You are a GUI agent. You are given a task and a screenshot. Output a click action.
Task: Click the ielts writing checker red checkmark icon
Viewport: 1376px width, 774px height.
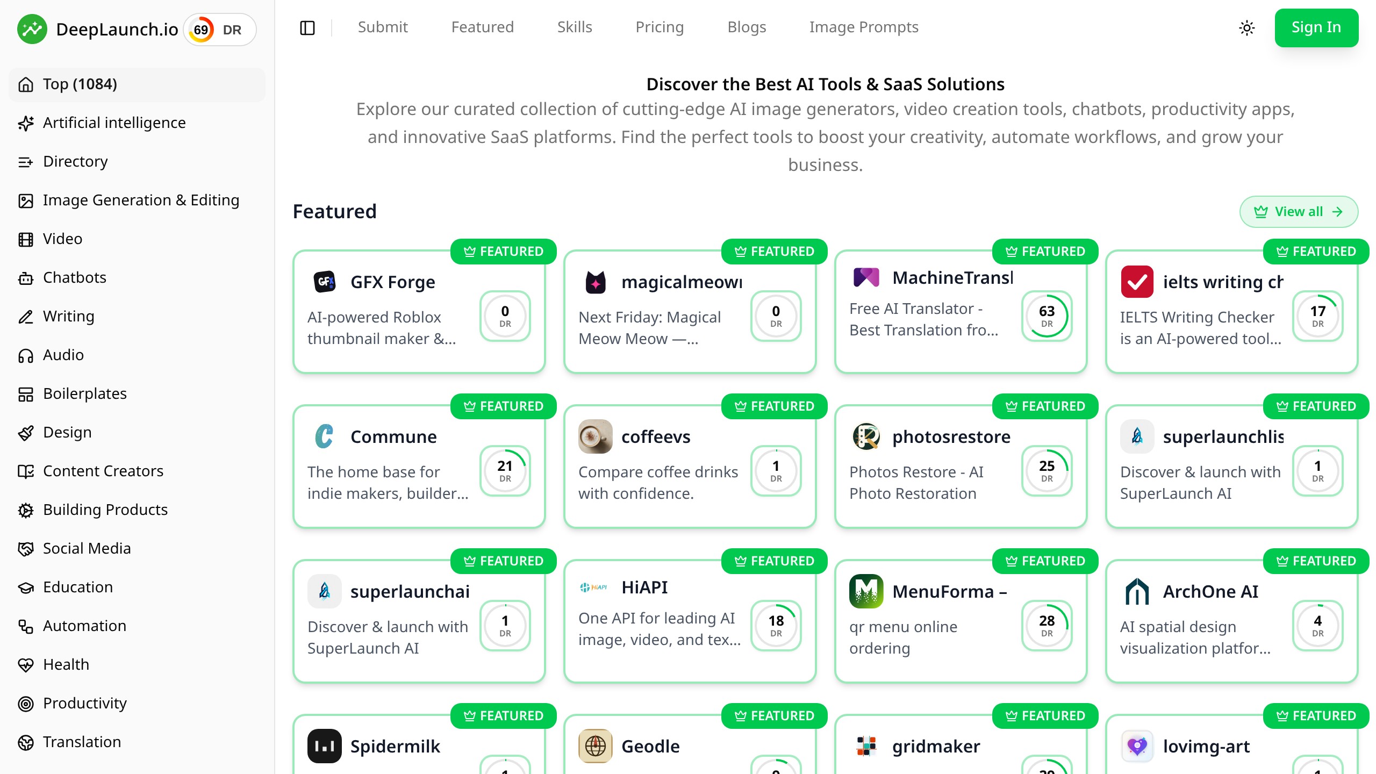[1137, 282]
